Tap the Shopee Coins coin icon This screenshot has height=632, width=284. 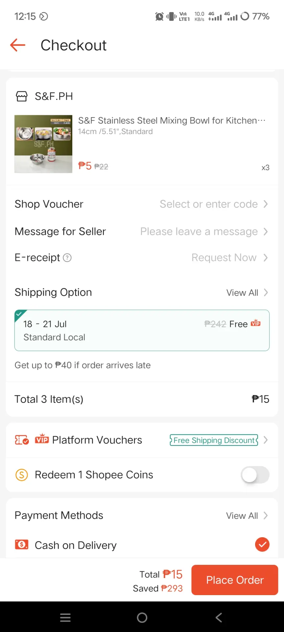coord(22,475)
